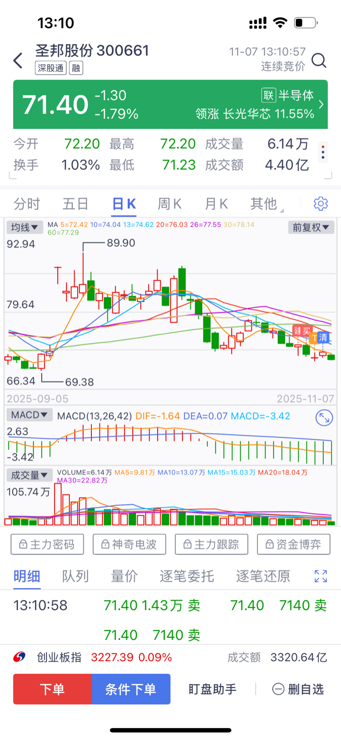Image resolution: width=341 pixels, height=740 pixels.
Task: Open 逐笔还原 tab
Action: click(x=263, y=576)
